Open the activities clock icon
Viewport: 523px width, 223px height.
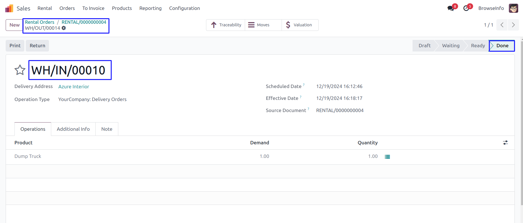pyautogui.click(x=466, y=8)
